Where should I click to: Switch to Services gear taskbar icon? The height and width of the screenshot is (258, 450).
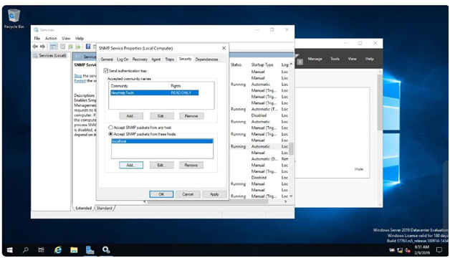point(106,250)
